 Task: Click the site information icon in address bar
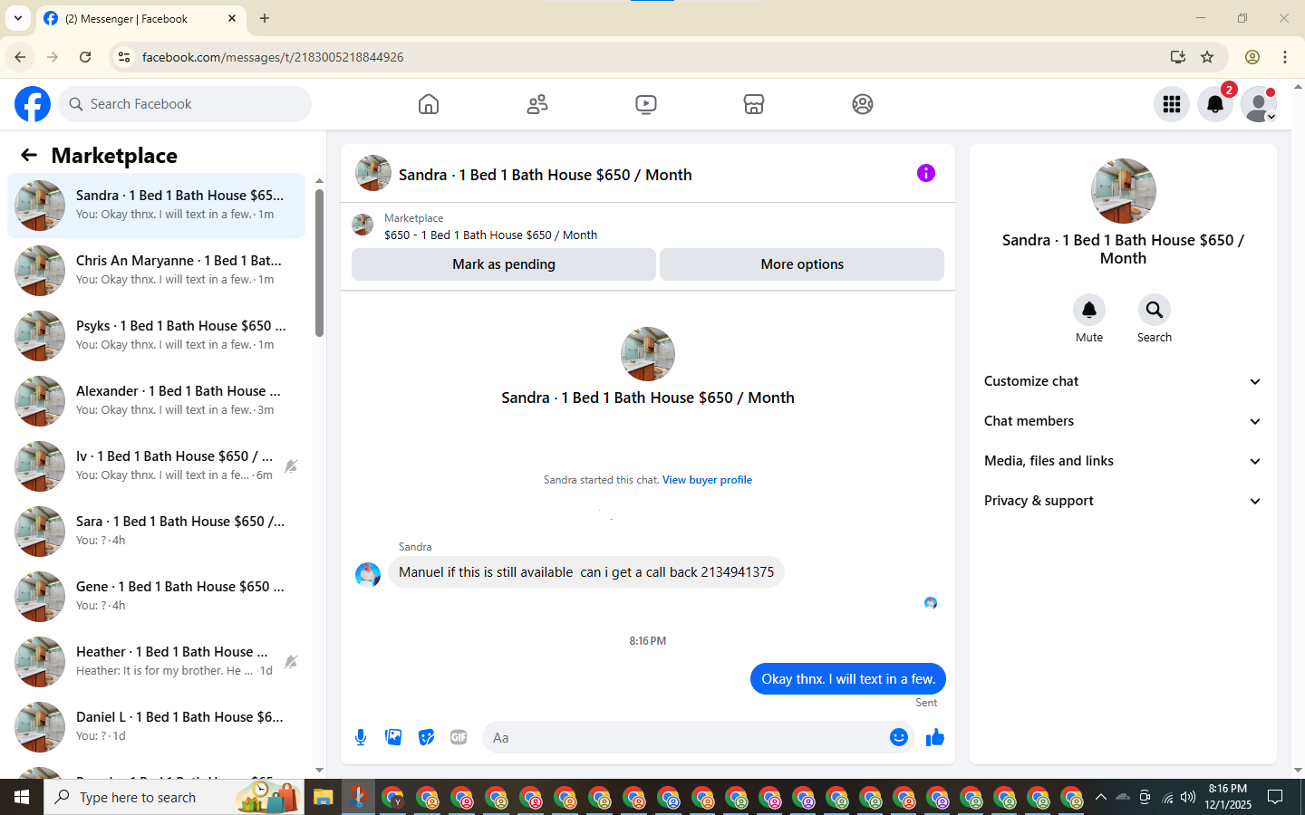124,57
